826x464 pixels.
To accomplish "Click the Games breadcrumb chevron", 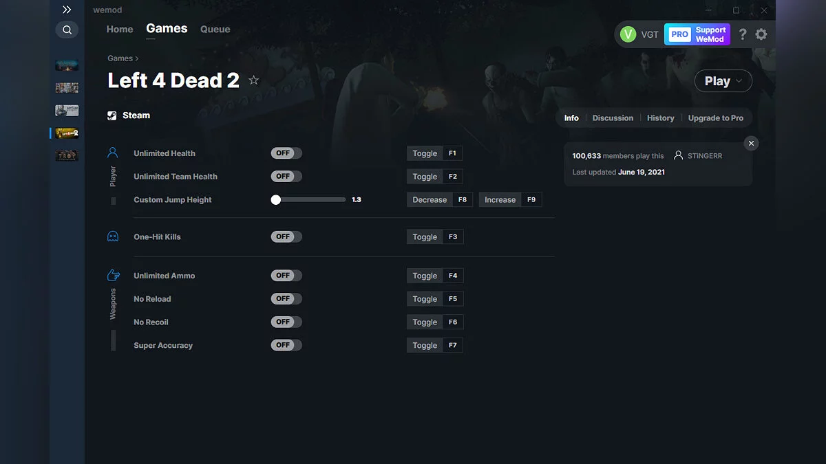I will [136, 58].
